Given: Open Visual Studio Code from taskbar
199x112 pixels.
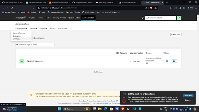Looking at the screenshot, I should (x=134, y=109).
